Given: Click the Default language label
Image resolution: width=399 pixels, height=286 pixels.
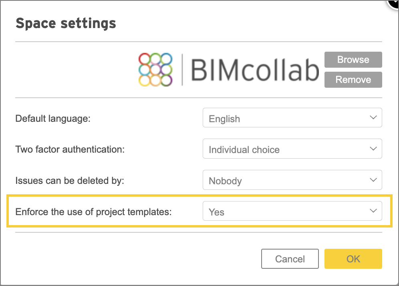Looking at the screenshot, I should click(53, 119).
